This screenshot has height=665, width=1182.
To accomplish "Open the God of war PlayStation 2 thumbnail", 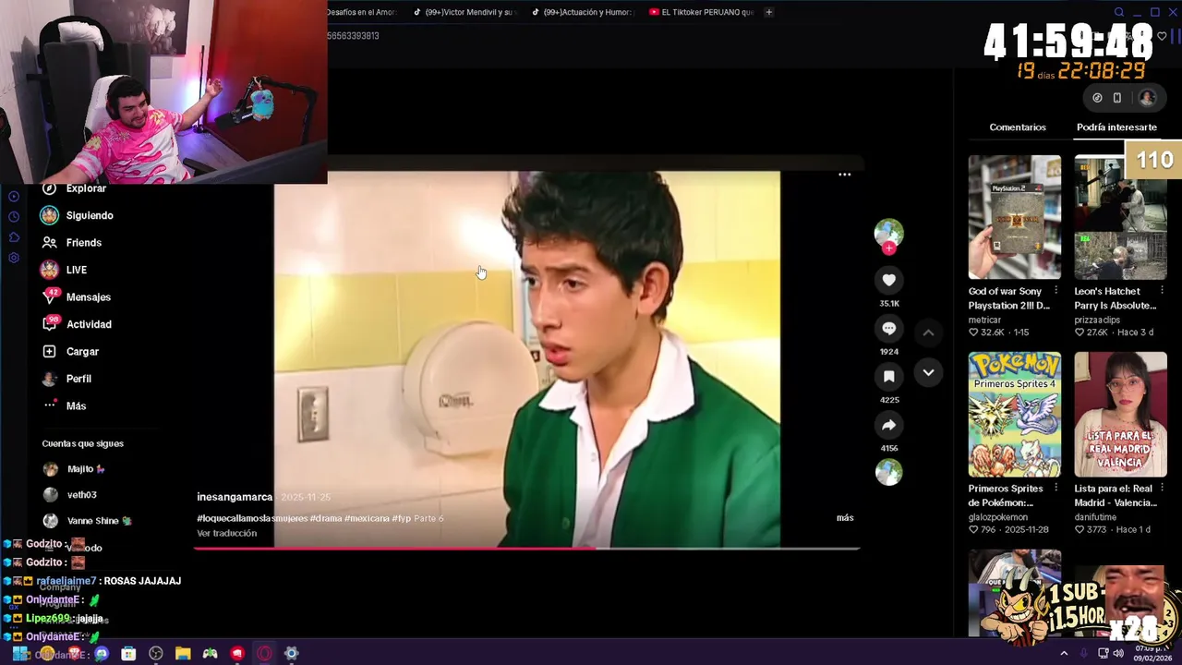I will click(1014, 217).
